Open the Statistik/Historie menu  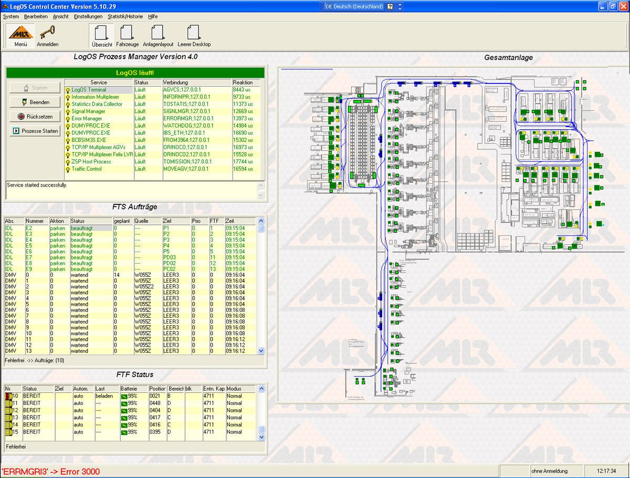coord(125,16)
